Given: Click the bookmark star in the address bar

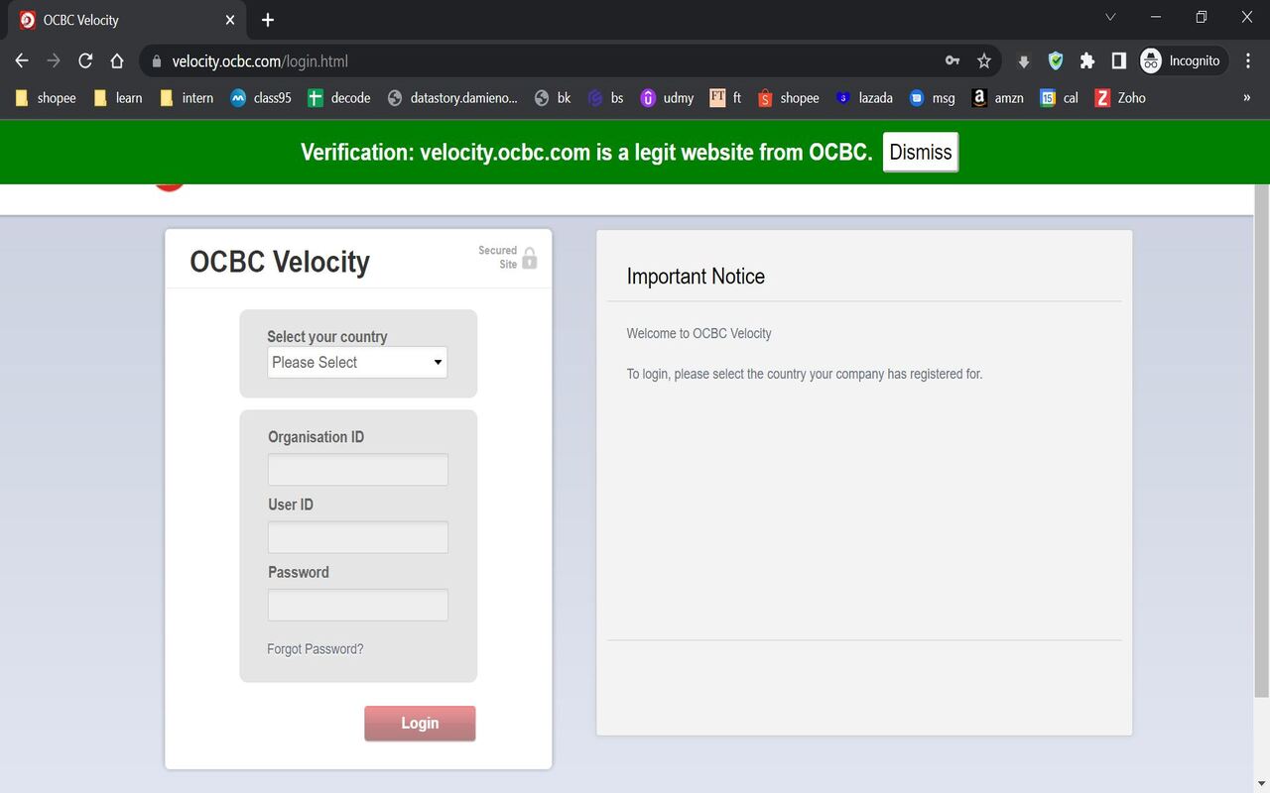Looking at the screenshot, I should [983, 60].
